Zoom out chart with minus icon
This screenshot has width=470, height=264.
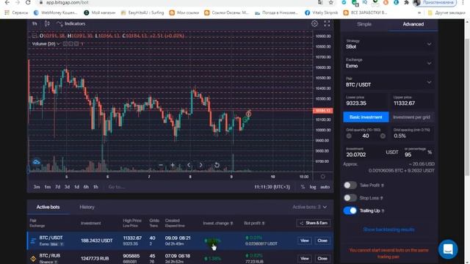point(161,165)
